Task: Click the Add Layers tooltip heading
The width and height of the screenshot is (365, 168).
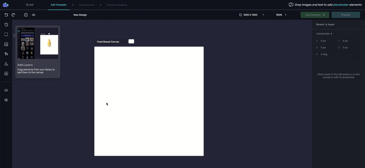Action: pos(25,65)
